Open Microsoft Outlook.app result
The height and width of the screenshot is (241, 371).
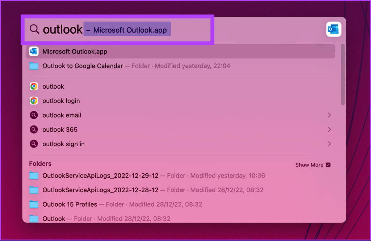(180, 51)
